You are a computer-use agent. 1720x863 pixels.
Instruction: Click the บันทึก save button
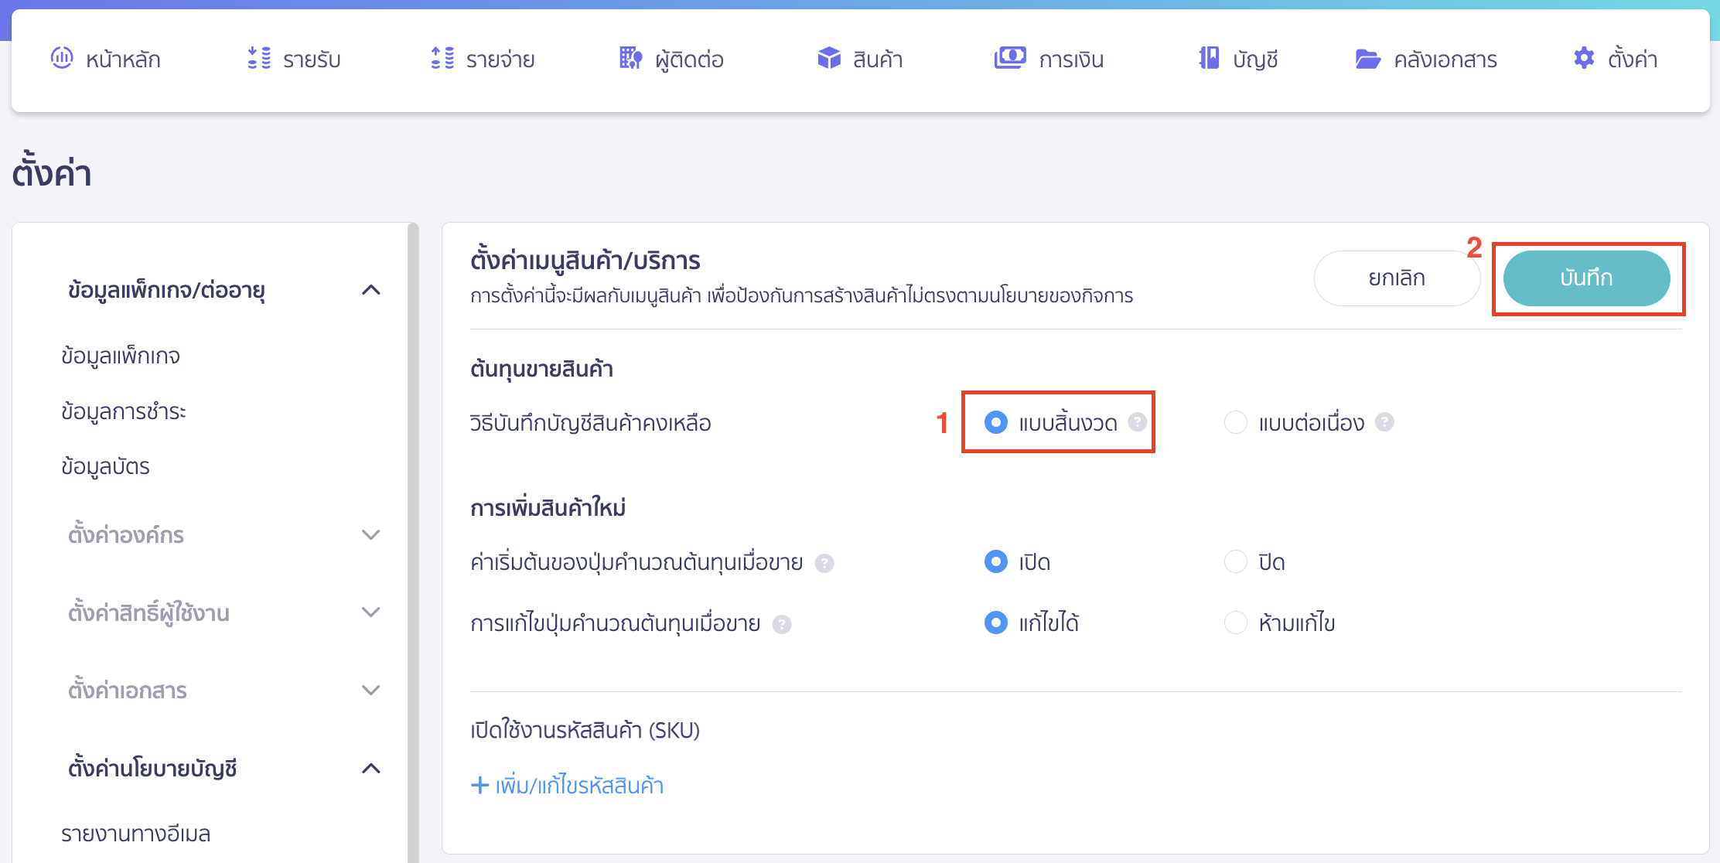click(1586, 278)
